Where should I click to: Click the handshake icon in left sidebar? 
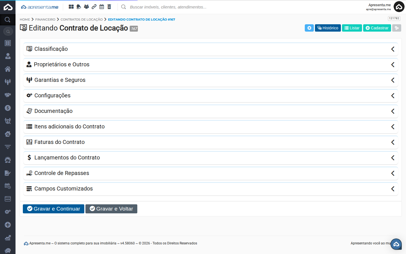8,95
